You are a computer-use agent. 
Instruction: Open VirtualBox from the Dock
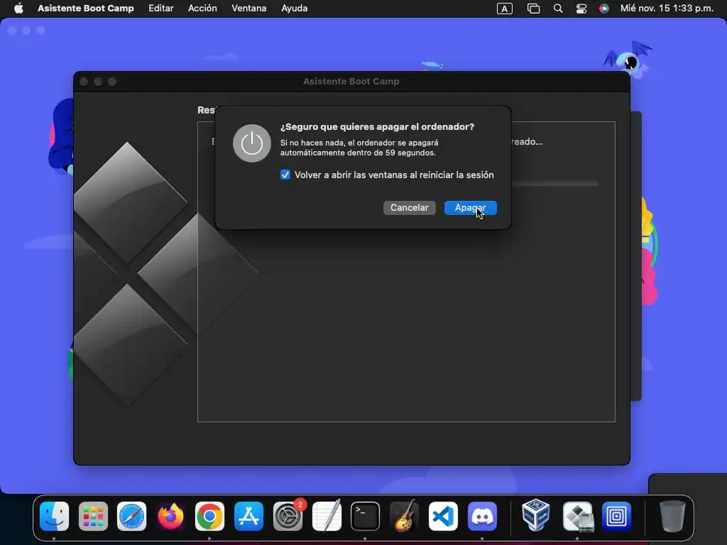(536, 515)
